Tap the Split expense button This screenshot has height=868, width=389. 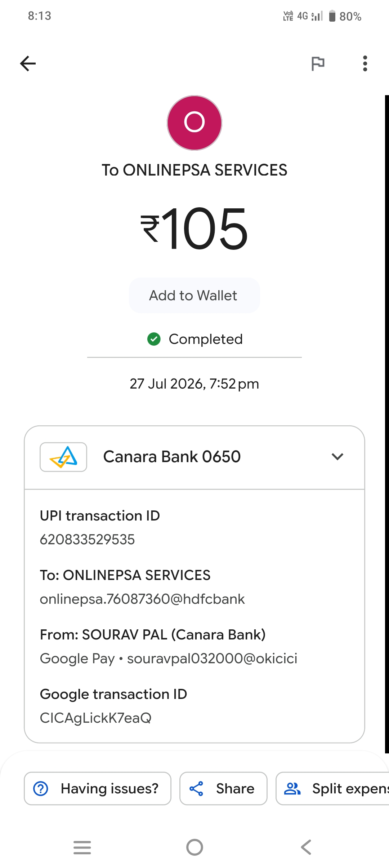[332, 788]
